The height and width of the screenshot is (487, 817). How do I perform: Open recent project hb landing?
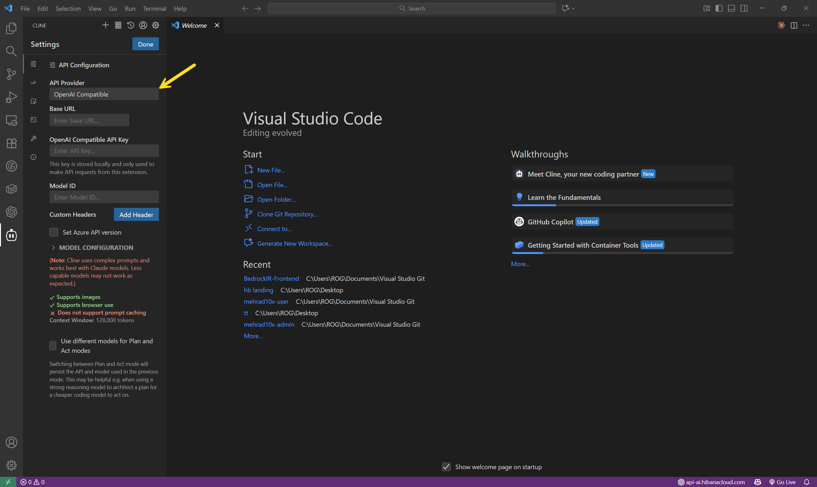(x=258, y=290)
